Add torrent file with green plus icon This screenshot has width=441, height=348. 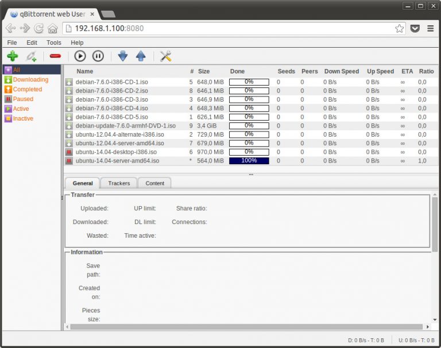13,56
